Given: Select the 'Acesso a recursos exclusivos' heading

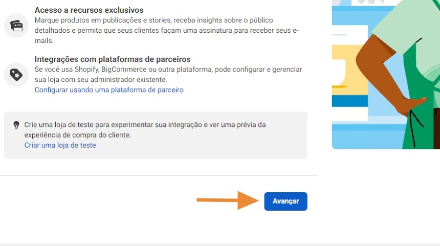Looking at the screenshot, I should [89, 10].
